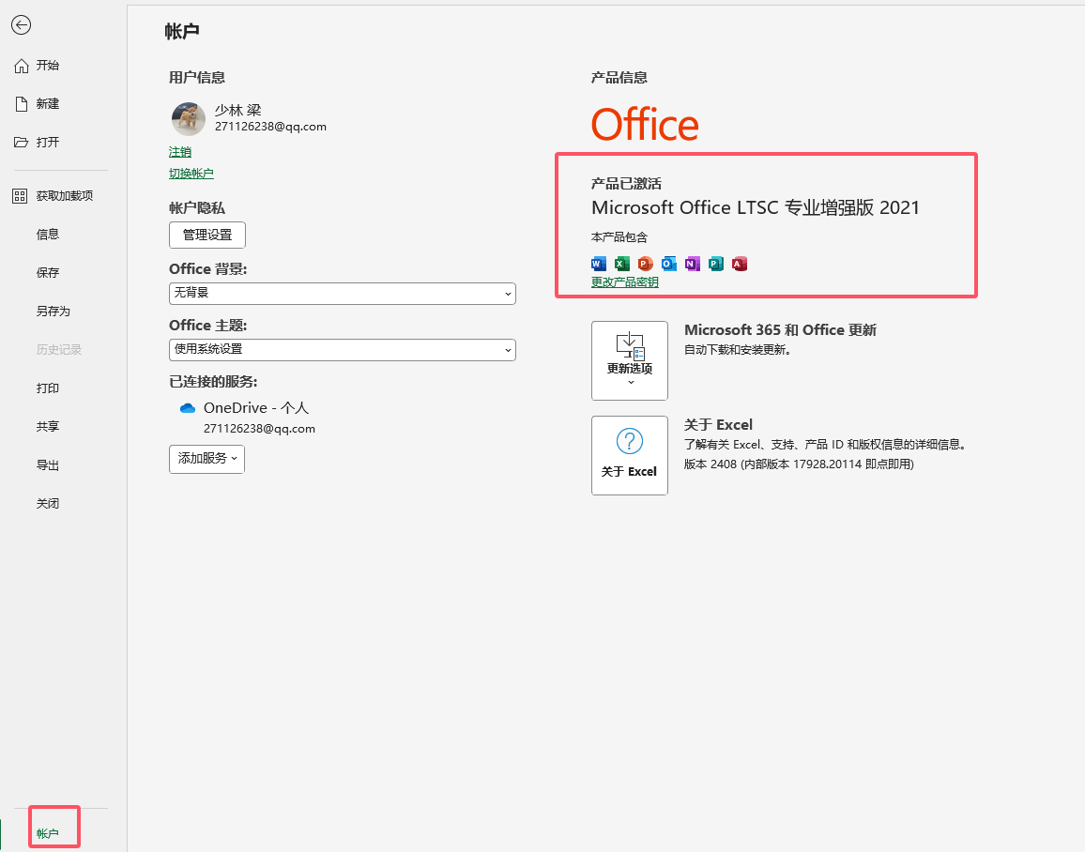
Task: Open the 更新选项 dropdown button
Action: click(630, 360)
